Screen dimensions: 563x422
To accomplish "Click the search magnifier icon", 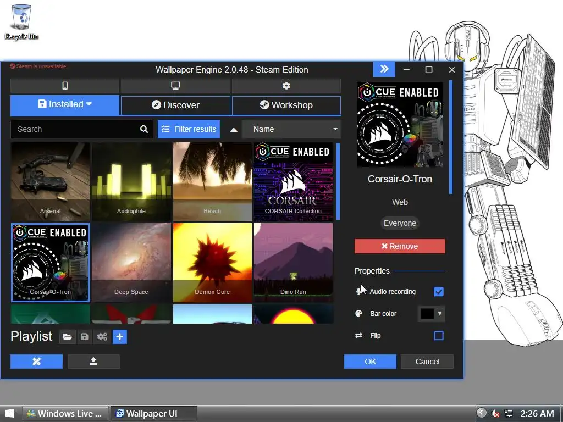I will point(144,129).
